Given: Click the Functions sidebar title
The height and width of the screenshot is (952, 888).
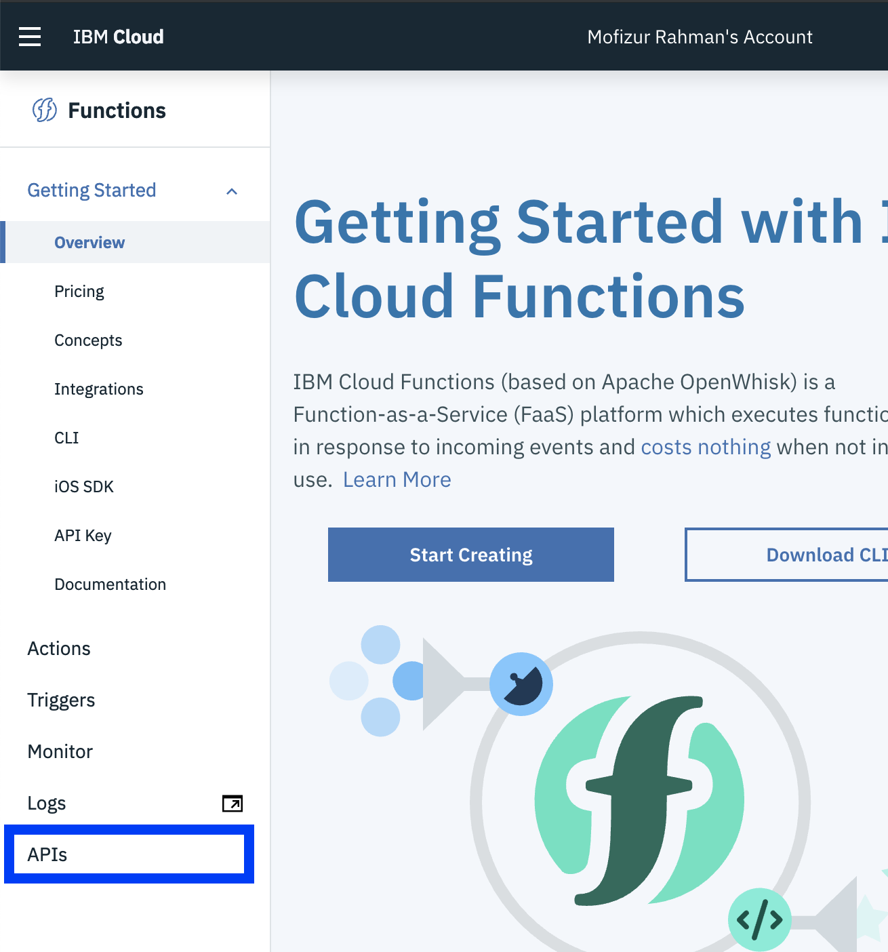Looking at the screenshot, I should [117, 111].
